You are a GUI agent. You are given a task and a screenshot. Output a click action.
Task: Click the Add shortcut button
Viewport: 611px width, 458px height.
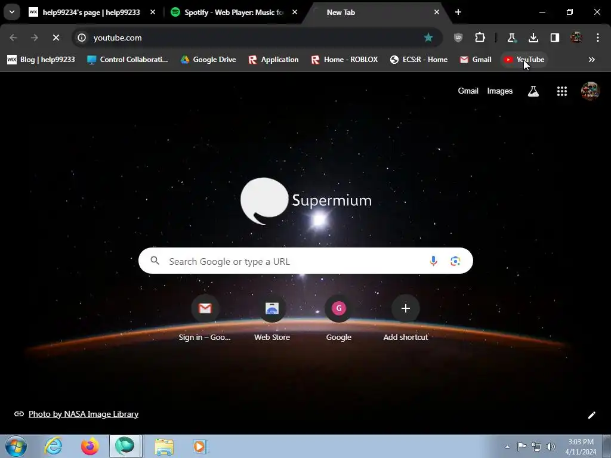406,318
